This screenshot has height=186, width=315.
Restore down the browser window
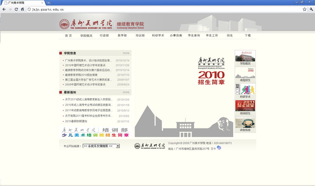click(302, 2)
